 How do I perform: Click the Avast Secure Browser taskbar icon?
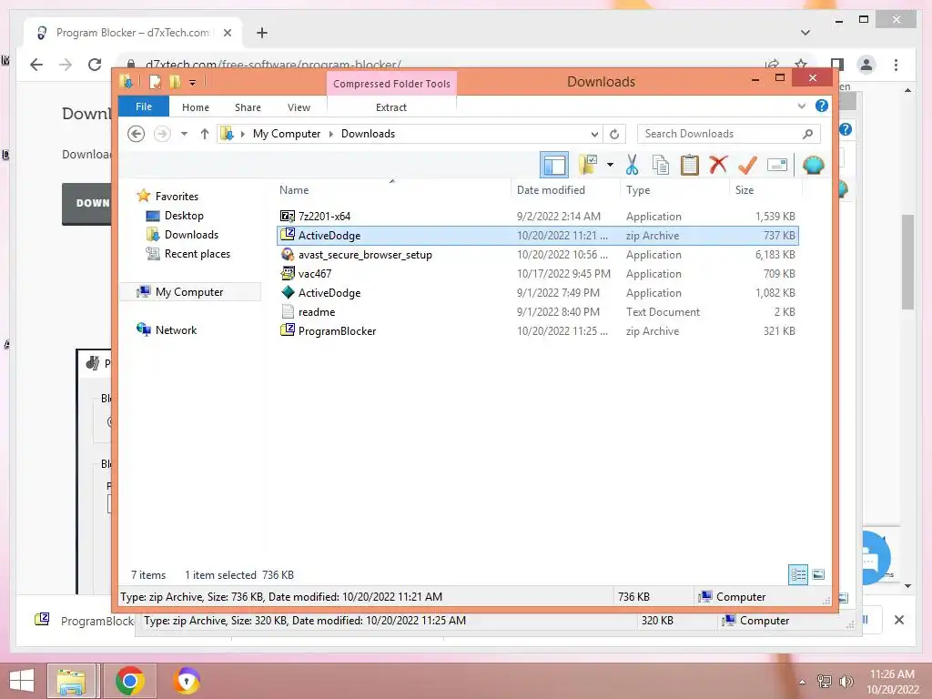(x=187, y=681)
